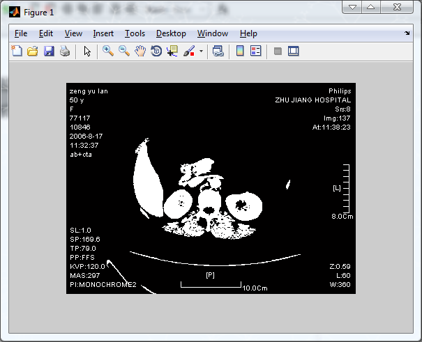Open the View menu

pos(73,33)
